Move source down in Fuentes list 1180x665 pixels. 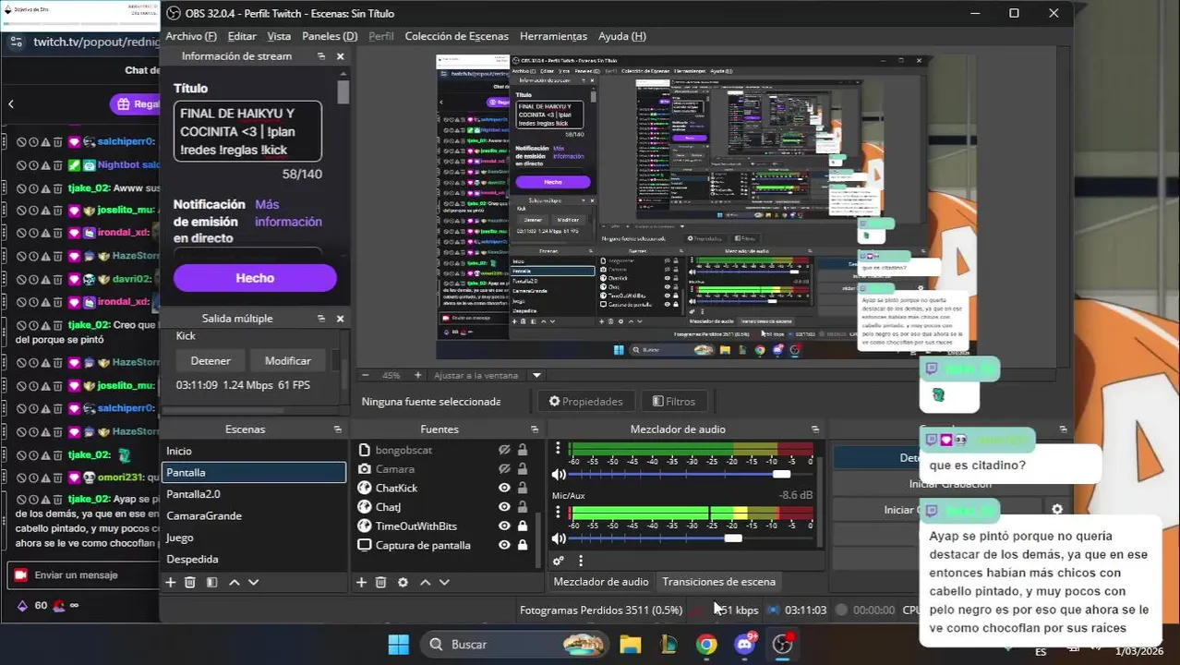[x=444, y=583]
